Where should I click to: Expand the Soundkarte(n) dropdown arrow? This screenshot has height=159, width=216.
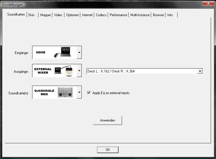79,92
